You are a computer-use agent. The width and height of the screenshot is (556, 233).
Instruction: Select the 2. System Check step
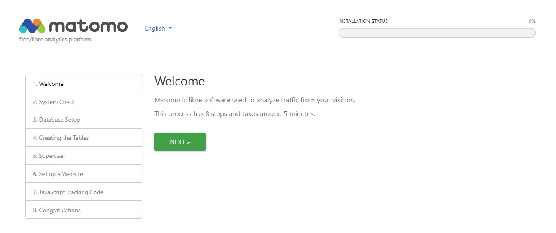point(83,101)
